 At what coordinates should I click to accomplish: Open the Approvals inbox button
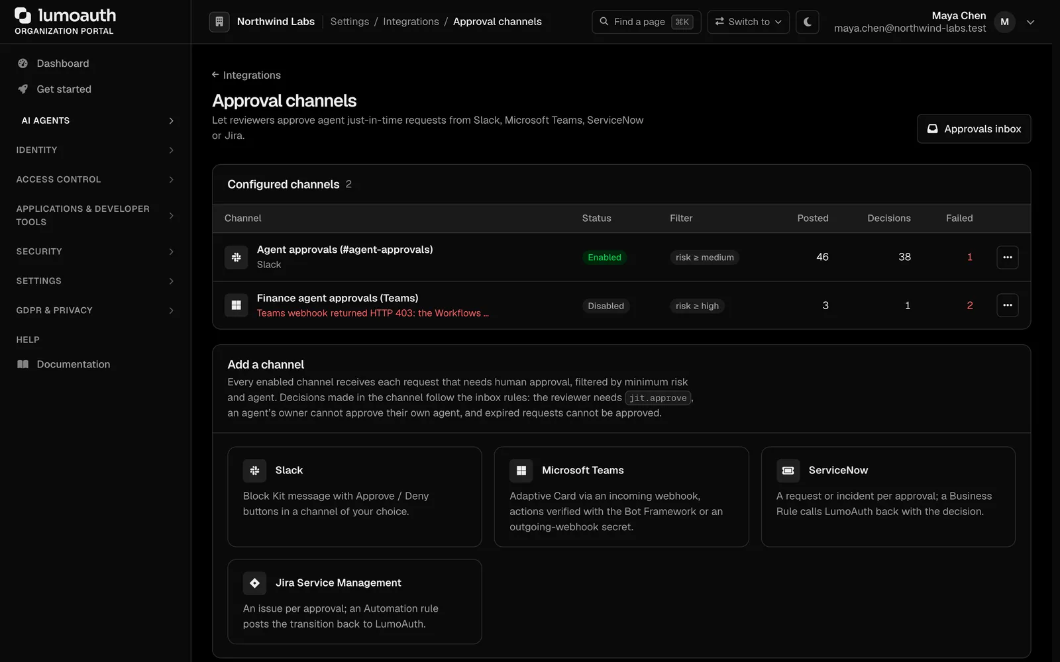click(974, 128)
